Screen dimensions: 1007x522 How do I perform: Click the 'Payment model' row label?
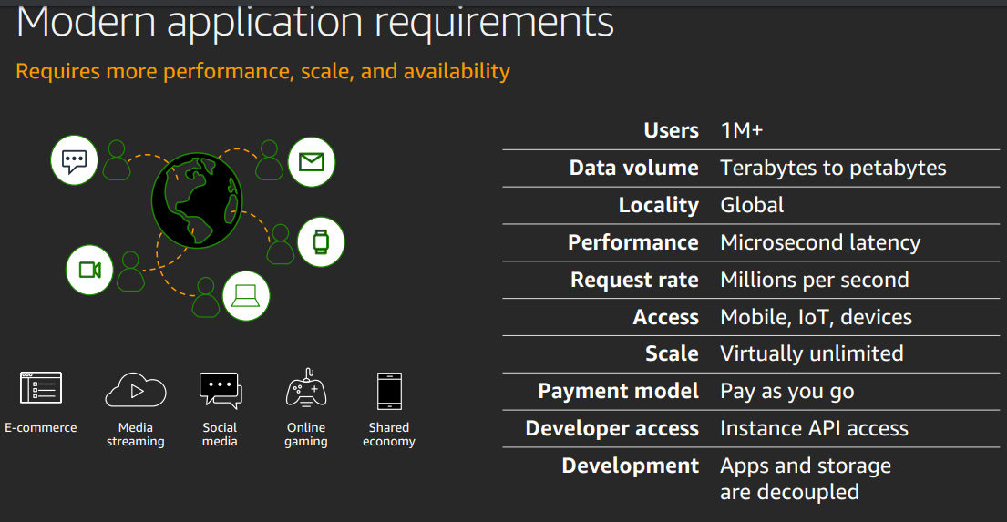point(618,391)
